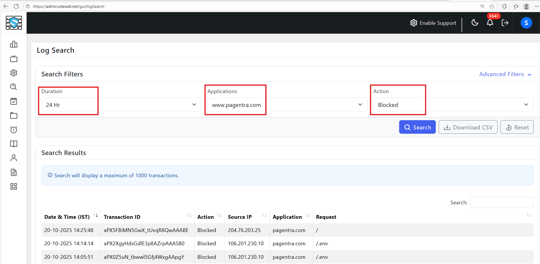
Task: Click the settings gear sidebar icon
Action: click(x=14, y=73)
